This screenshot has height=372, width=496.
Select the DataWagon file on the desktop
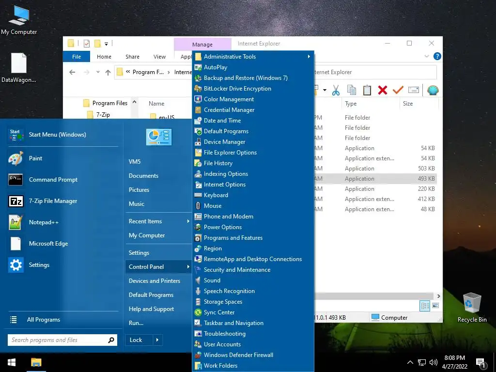point(19,68)
